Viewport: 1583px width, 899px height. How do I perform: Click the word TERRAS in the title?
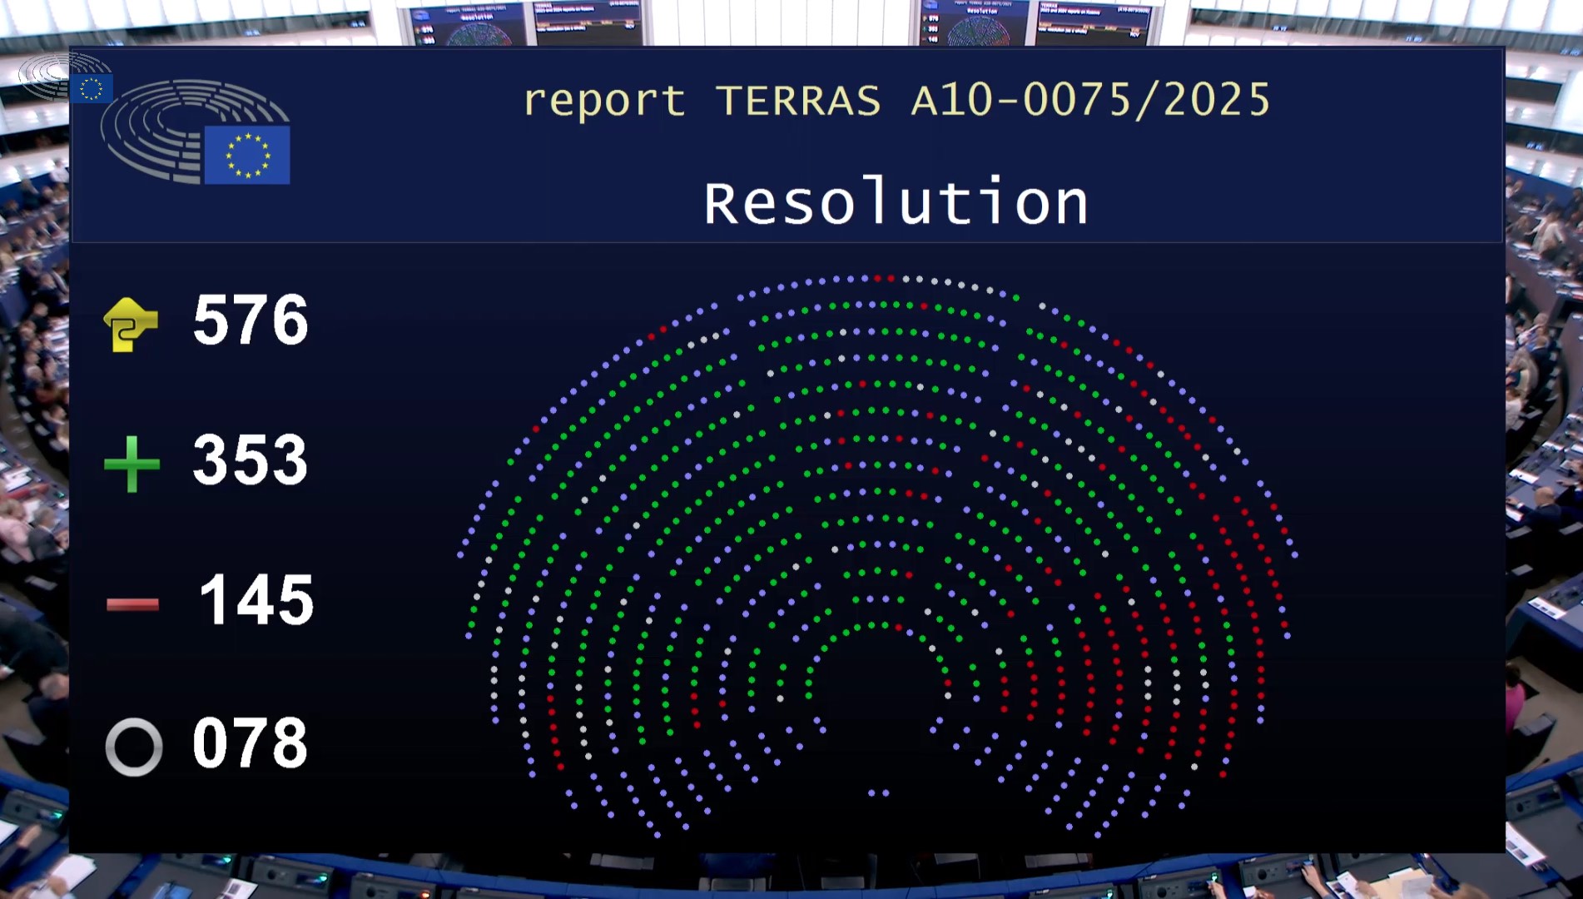click(x=798, y=102)
